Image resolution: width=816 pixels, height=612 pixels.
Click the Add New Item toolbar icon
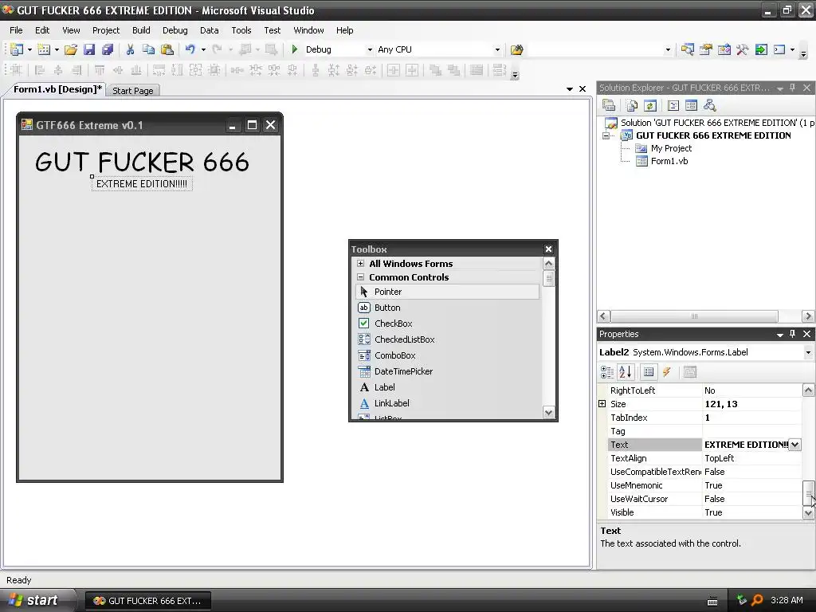44,49
